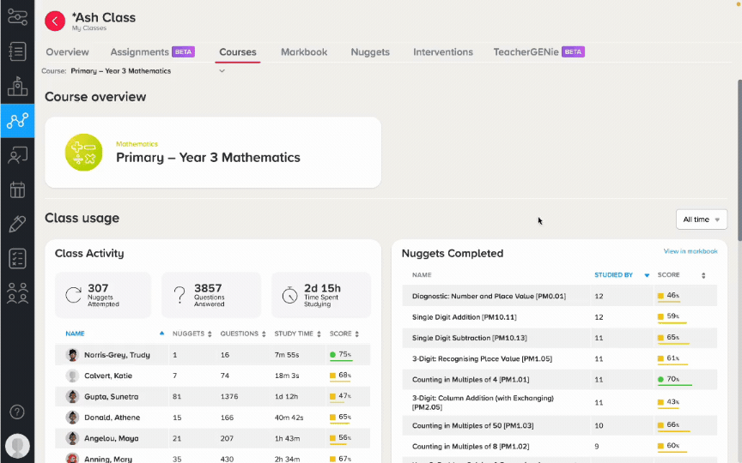Expand the Course selection dropdown chevron
Screen dimensions: 742x463
click(x=222, y=71)
